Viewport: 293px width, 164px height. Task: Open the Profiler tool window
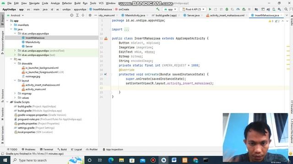(92, 149)
